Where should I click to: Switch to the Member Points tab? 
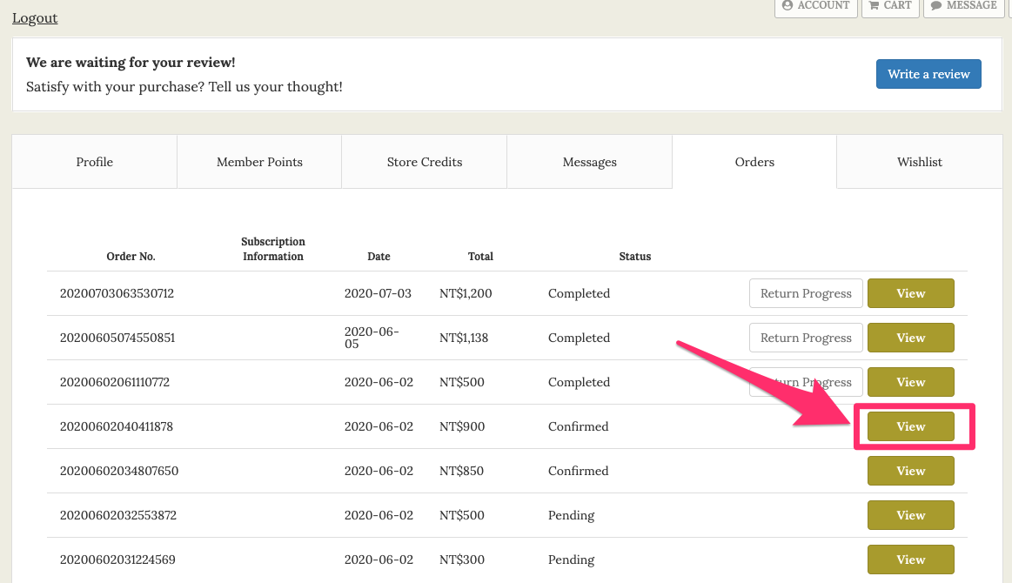259,162
